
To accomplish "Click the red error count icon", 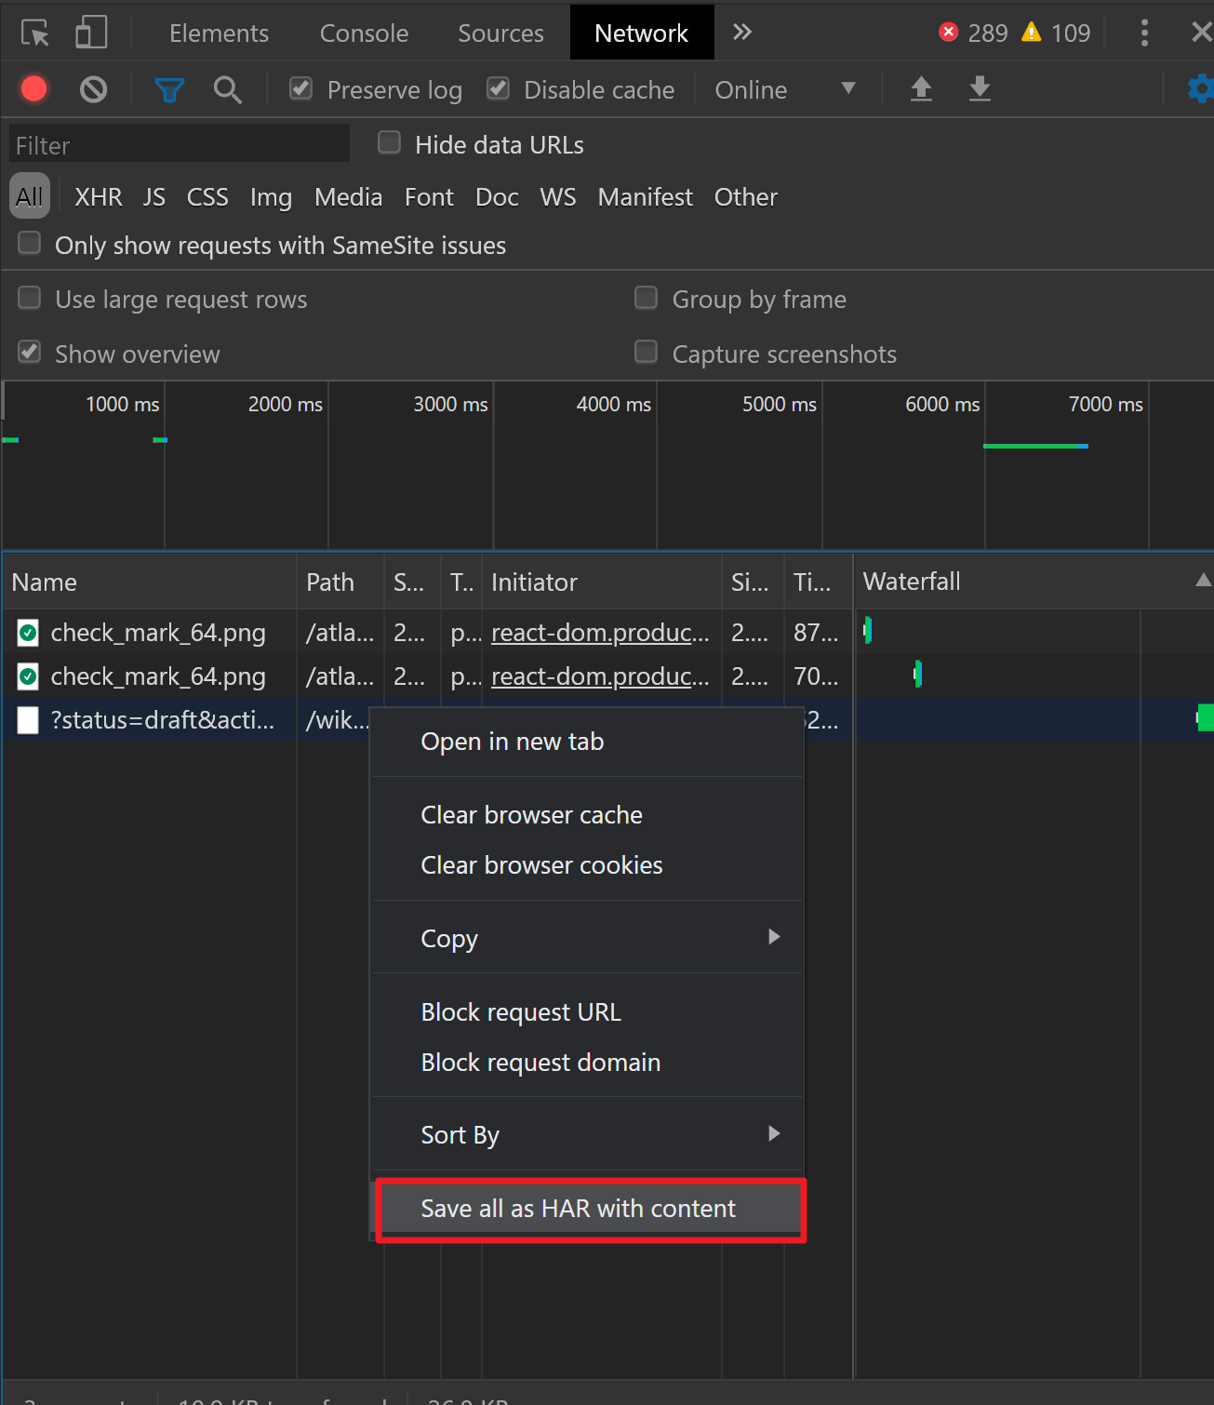I will tap(949, 33).
